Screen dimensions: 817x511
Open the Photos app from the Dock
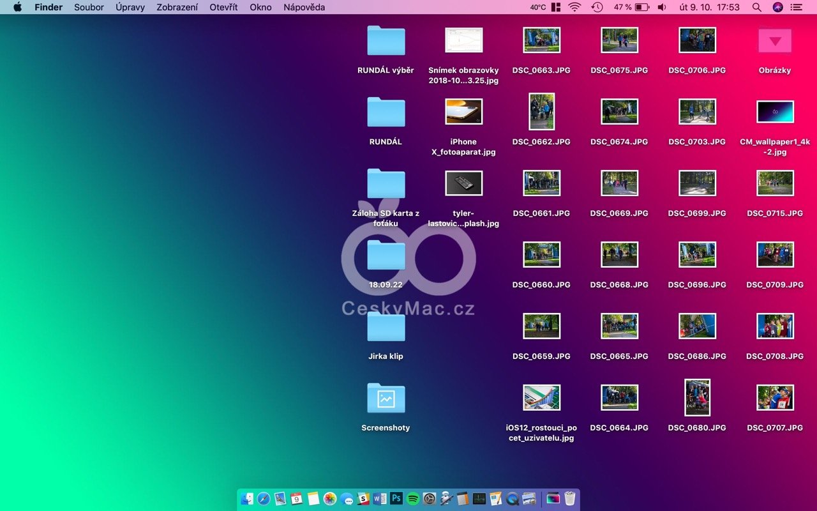pyautogui.click(x=330, y=499)
